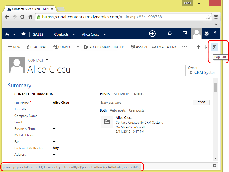This screenshot has width=229, height=172.
Task: Switch to the NOTES tab
Action: point(139,94)
